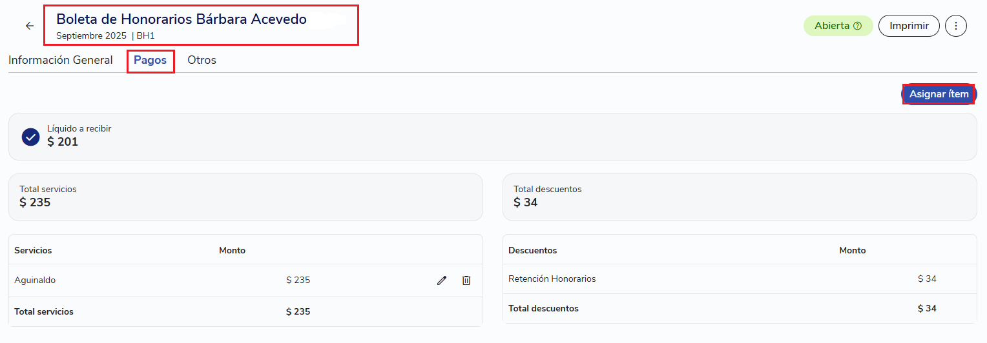Click the Asignar ítem button
This screenshot has width=987, height=343.
click(x=939, y=94)
